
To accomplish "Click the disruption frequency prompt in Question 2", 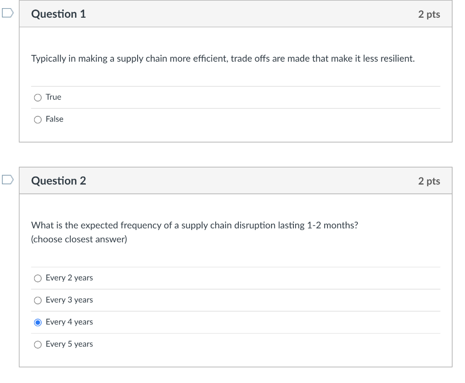I will point(194,225).
